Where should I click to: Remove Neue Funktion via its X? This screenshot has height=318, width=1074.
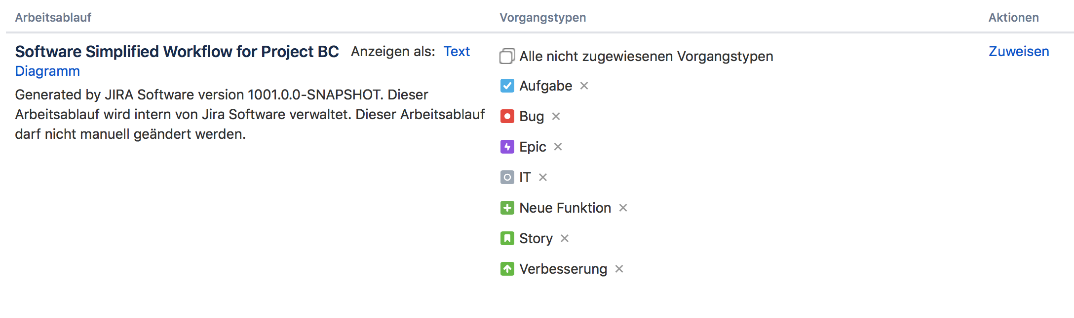pos(623,208)
